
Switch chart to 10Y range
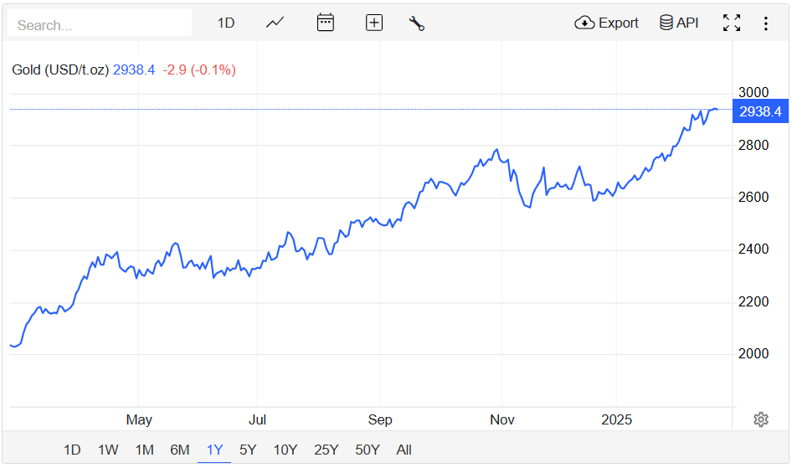click(285, 450)
